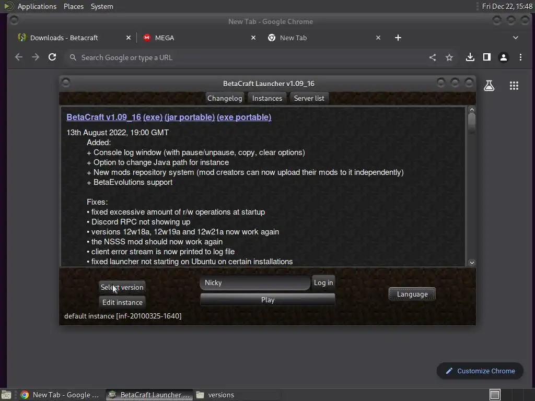Focus the Nicky username field
535x401 pixels.
click(x=255, y=282)
